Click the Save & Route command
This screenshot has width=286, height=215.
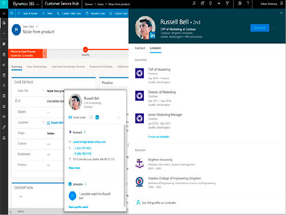(28, 13)
